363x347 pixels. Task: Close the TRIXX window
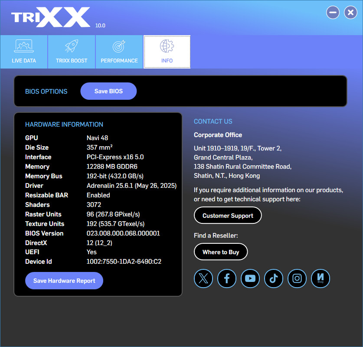click(x=350, y=13)
